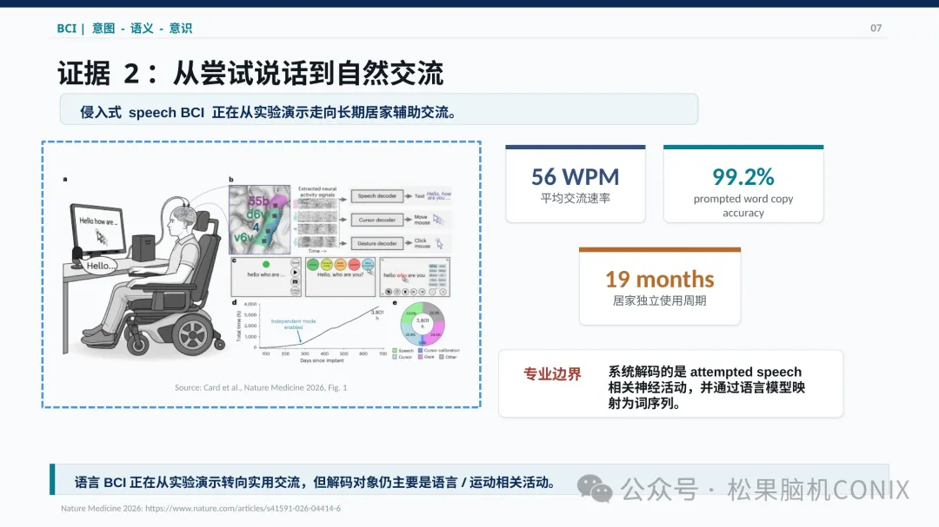Click the Independent mode enabled annotation
Image resolution: width=939 pixels, height=527 pixels.
(294, 324)
